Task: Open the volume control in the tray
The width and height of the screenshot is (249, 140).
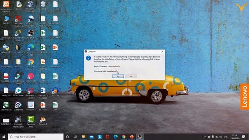Action: tap(221, 137)
